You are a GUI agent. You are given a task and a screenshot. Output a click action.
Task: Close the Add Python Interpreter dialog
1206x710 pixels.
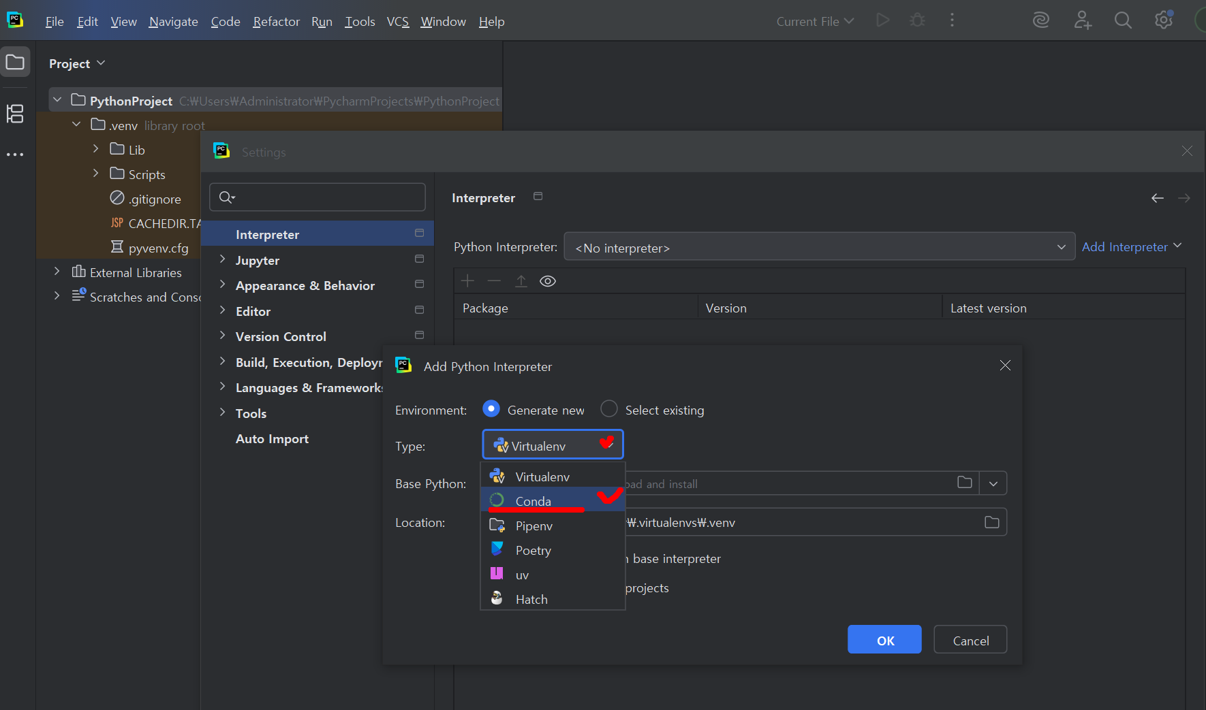[1005, 366]
